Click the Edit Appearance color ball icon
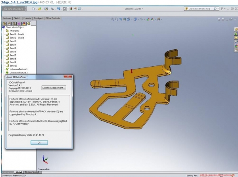The image size is (238, 177). (148, 19)
